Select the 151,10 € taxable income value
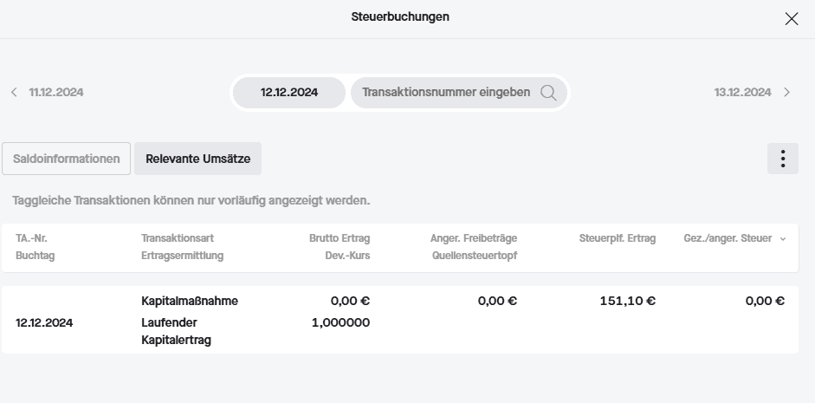 click(627, 302)
